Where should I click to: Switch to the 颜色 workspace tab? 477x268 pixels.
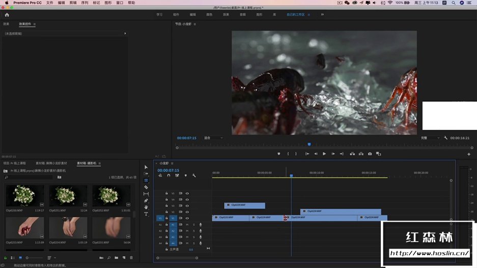(x=209, y=15)
